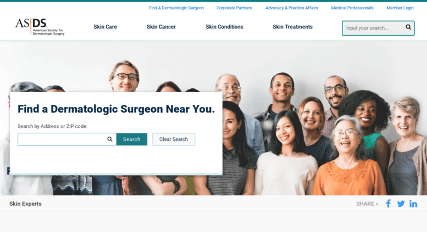Share page on Twitter

click(401, 203)
